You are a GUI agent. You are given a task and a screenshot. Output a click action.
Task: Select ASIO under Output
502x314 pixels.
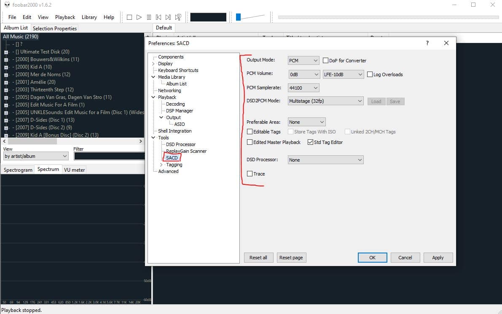coord(179,125)
